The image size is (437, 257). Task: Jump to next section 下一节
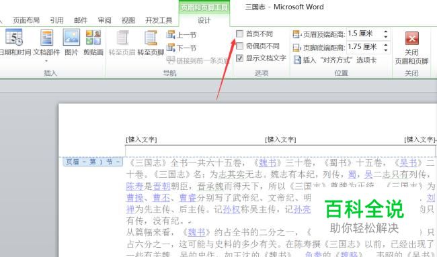pyautogui.click(x=182, y=48)
